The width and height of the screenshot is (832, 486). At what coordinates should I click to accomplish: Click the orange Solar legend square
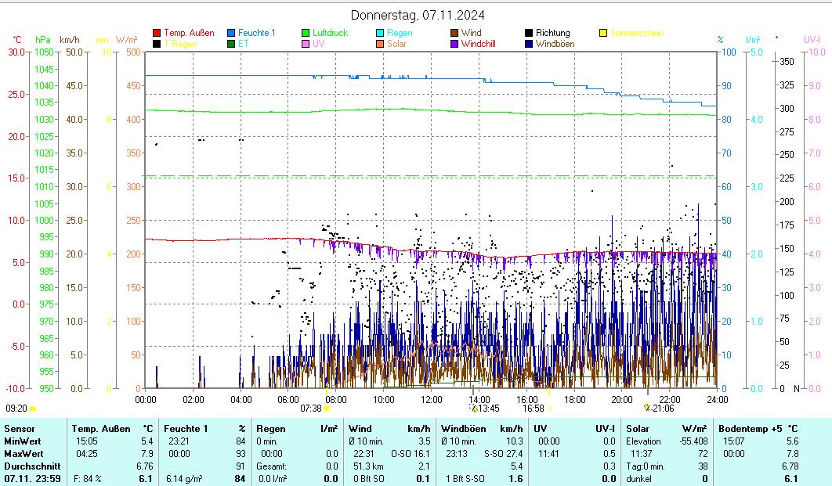pyautogui.click(x=380, y=44)
